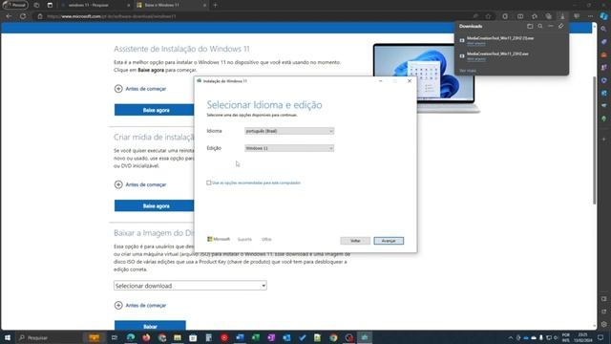Viewport: 611px width, 344px height.
Task: Open File Explorer from taskbar
Action: (178, 337)
